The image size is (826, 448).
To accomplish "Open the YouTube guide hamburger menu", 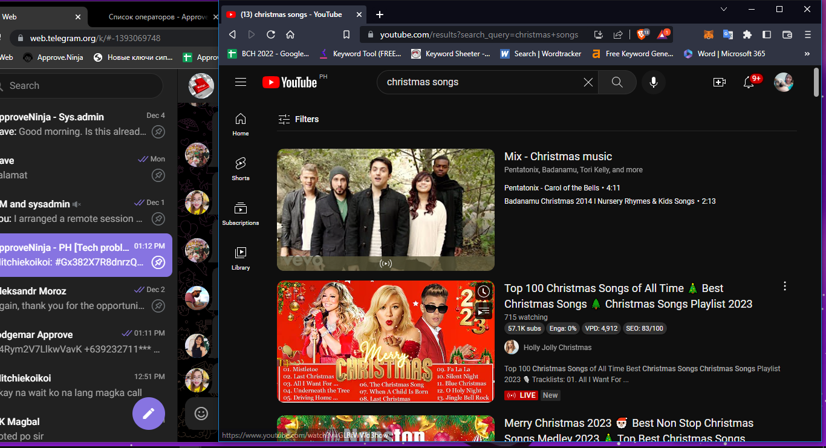I will [241, 82].
